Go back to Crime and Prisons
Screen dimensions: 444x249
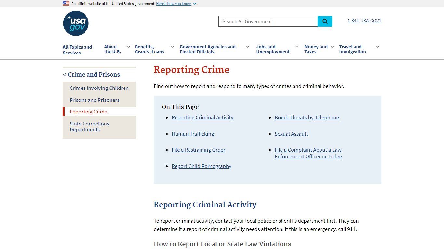tap(91, 74)
